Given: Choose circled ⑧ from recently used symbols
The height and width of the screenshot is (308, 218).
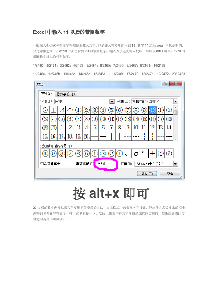Looking at the screenshot, I should tap(62, 154).
